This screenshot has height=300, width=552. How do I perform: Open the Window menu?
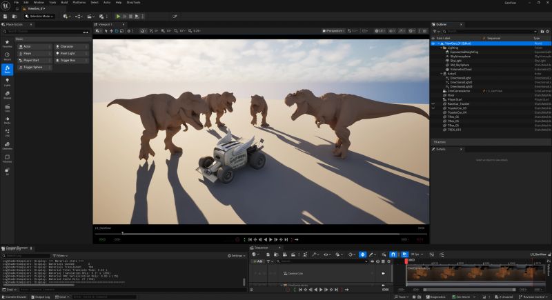coord(39,3)
